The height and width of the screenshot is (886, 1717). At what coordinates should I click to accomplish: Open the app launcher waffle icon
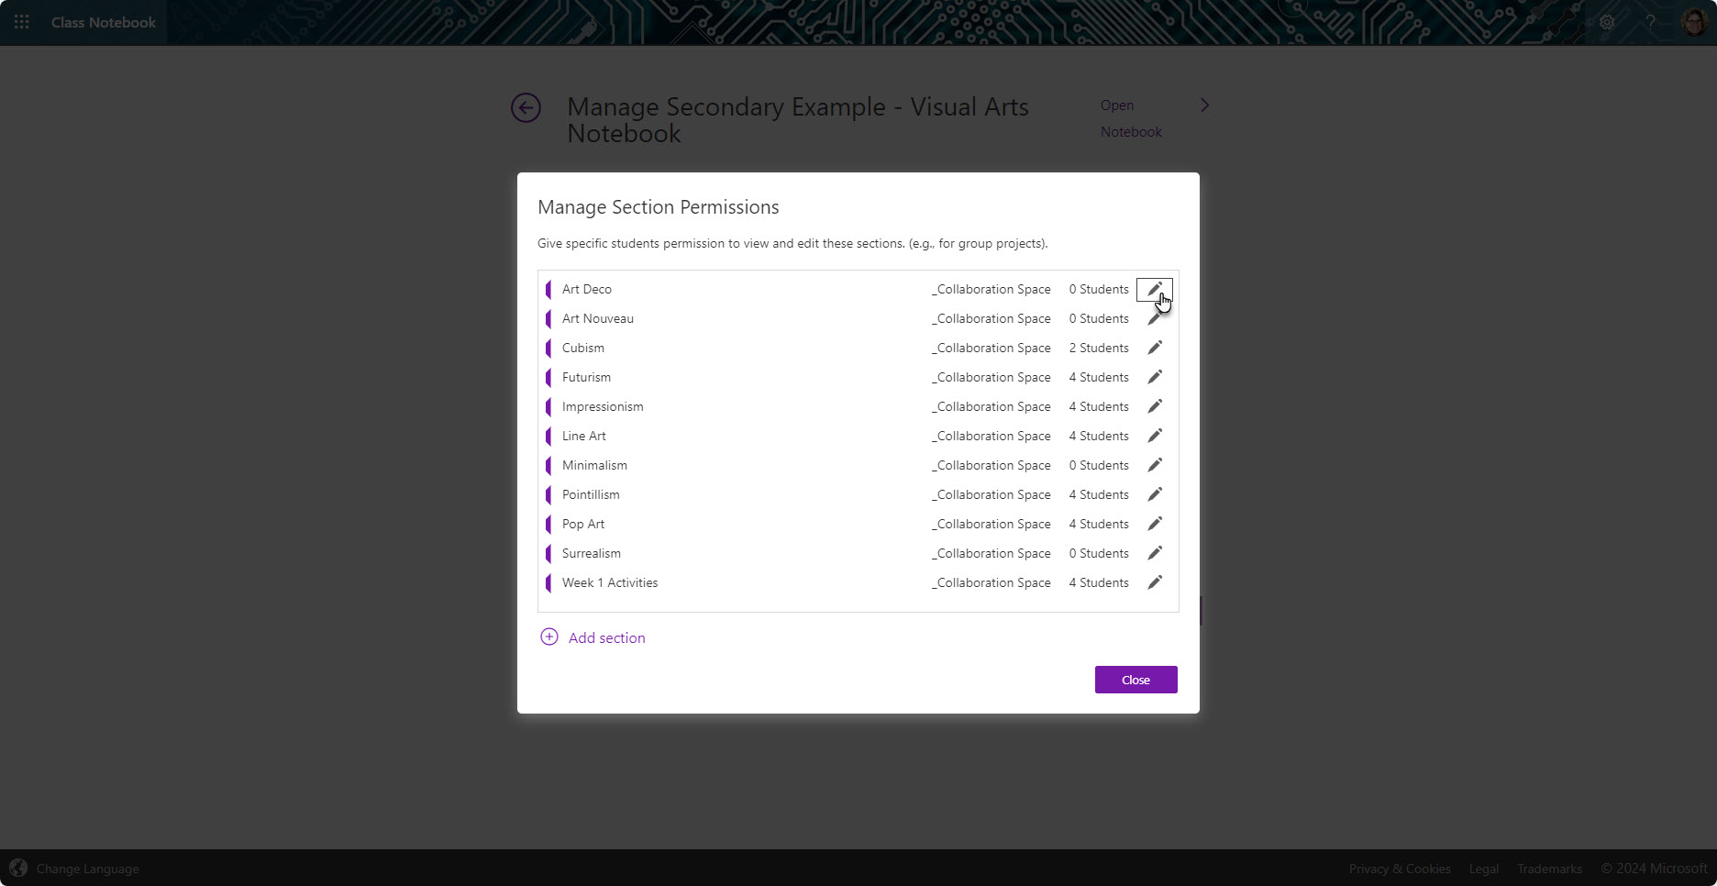click(22, 22)
